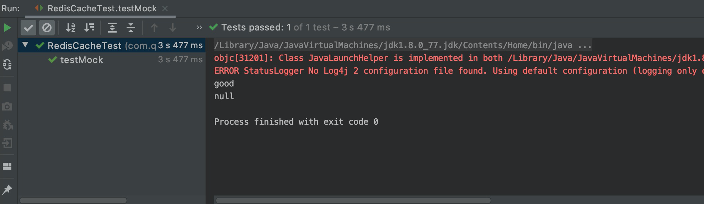704x204 pixels.
Task: Collapse the RedisCacheTest tree node
Action: [25, 45]
